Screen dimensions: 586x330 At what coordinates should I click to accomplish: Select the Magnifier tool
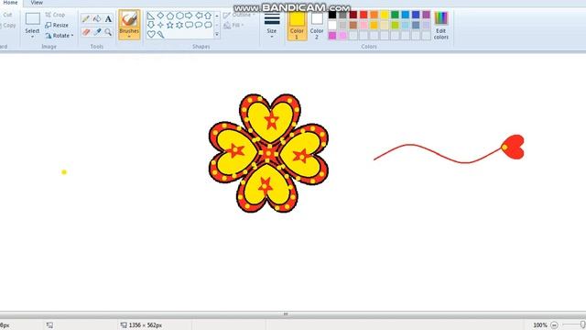point(108,32)
